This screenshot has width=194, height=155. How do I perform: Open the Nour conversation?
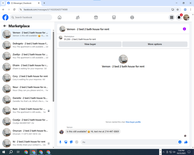pyautogui.click(x=26, y=89)
